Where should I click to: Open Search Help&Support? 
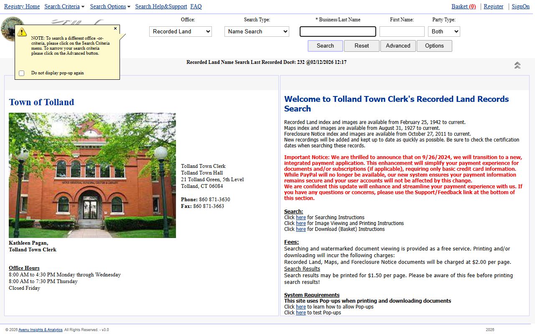point(161,6)
